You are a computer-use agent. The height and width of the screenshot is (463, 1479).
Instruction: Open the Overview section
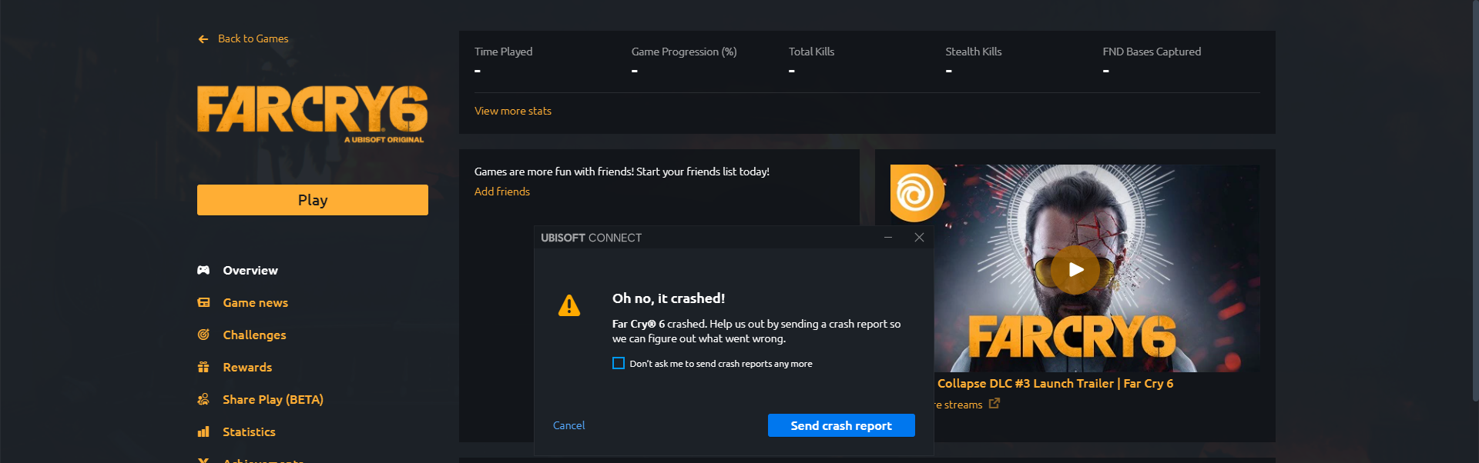tap(250, 270)
